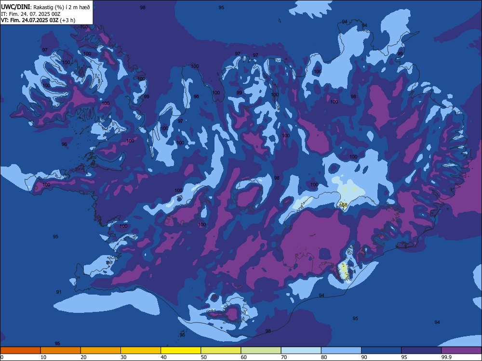The height and width of the screenshot is (361, 482).
Task: Select the light blue 80–90 legend swatch
Action: (341, 350)
